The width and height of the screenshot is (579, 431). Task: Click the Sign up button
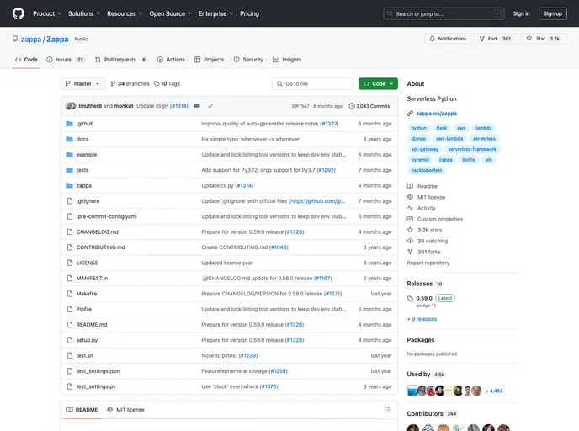pyautogui.click(x=552, y=13)
